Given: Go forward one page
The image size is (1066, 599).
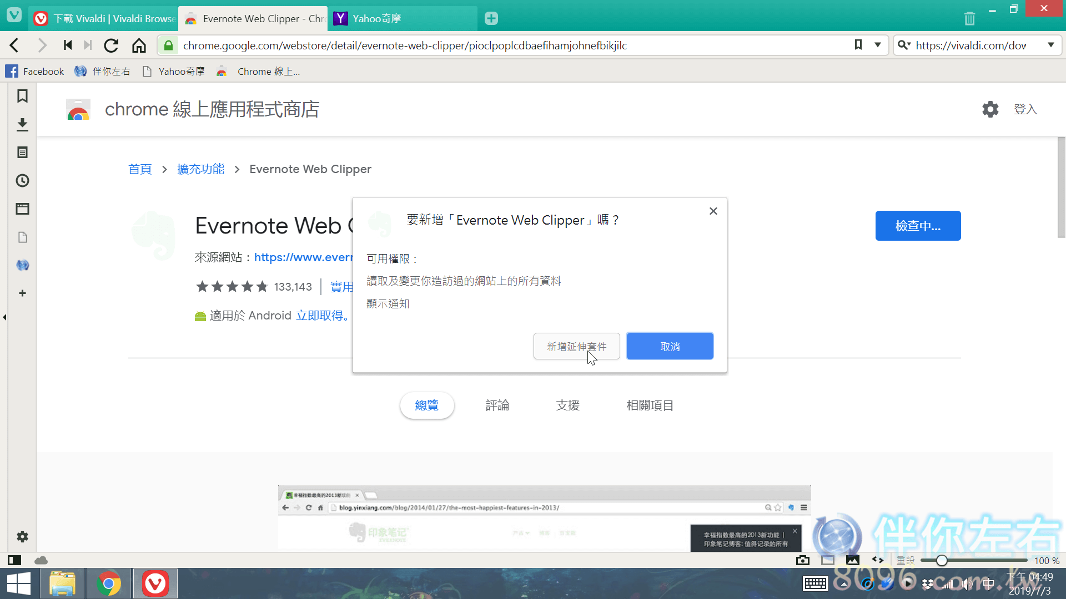Looking at the screenshot, I should [42, 45].
